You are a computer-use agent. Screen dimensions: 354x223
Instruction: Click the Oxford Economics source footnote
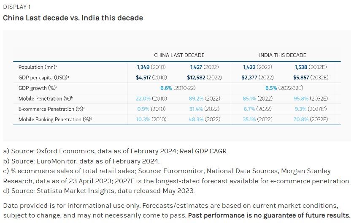point(115,151)
